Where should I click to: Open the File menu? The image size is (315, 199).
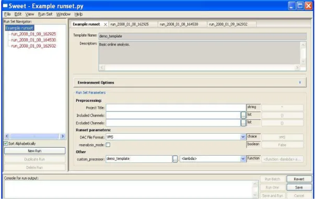(7, 14)
